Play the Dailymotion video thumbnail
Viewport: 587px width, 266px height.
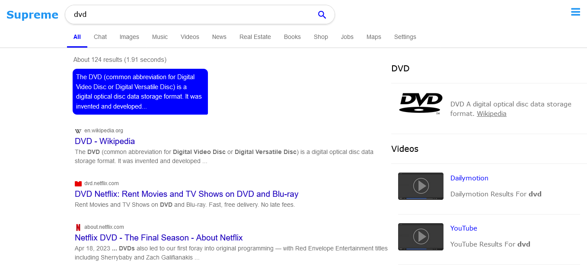coord(421,186)
